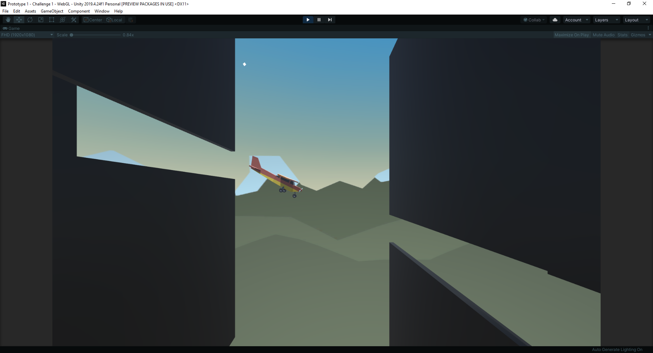Open the Help menu
The image size is (653, 353).
tap(118, 11)
